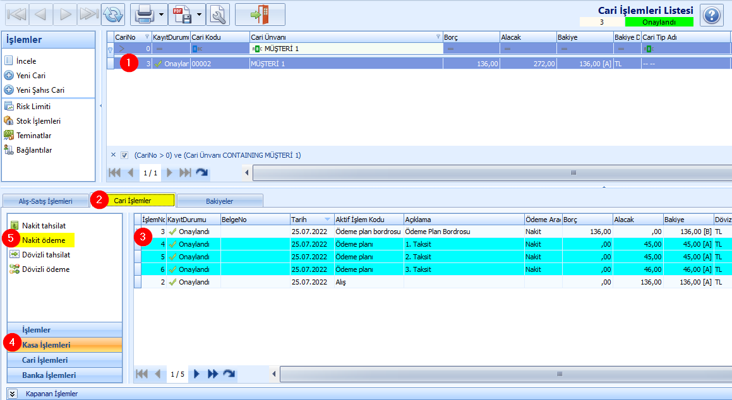Open the wrench settings document icon
This screenshot has height=400, width=732.
(x=218, y=15)
